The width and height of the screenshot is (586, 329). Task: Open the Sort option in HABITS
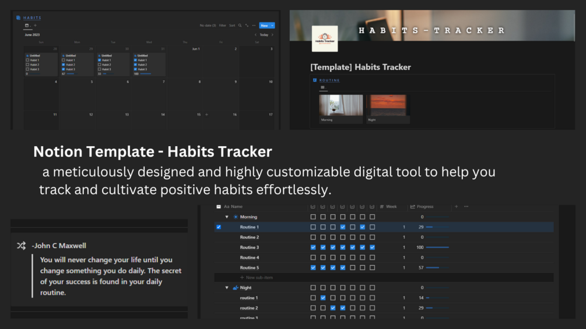tap(232, 26)
